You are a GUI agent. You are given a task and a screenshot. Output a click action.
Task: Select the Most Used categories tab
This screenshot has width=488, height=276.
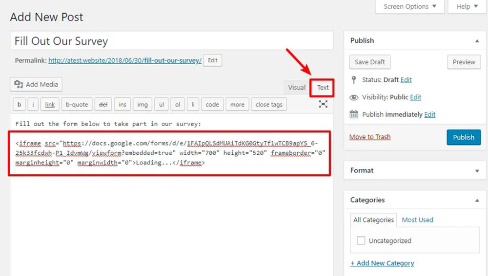417,220
